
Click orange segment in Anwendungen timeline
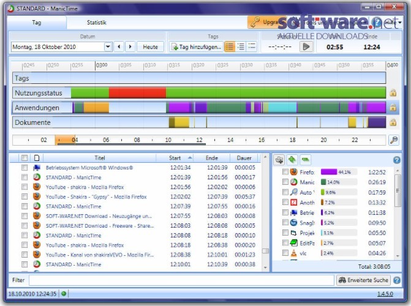coord(96,108)
